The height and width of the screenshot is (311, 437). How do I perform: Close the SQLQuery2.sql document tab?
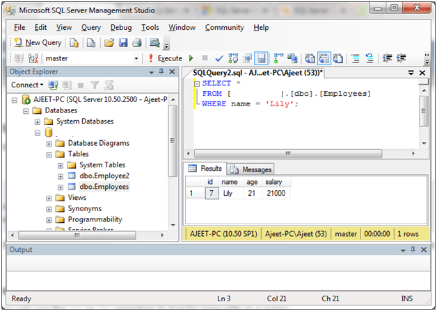pyautogui.click(x=421, y=72)
